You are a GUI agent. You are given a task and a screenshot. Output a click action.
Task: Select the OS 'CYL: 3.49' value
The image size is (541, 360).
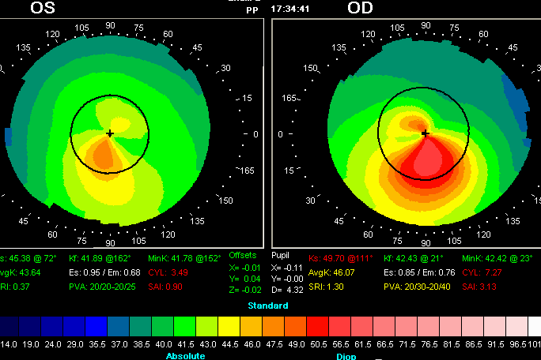coord(168,272)
